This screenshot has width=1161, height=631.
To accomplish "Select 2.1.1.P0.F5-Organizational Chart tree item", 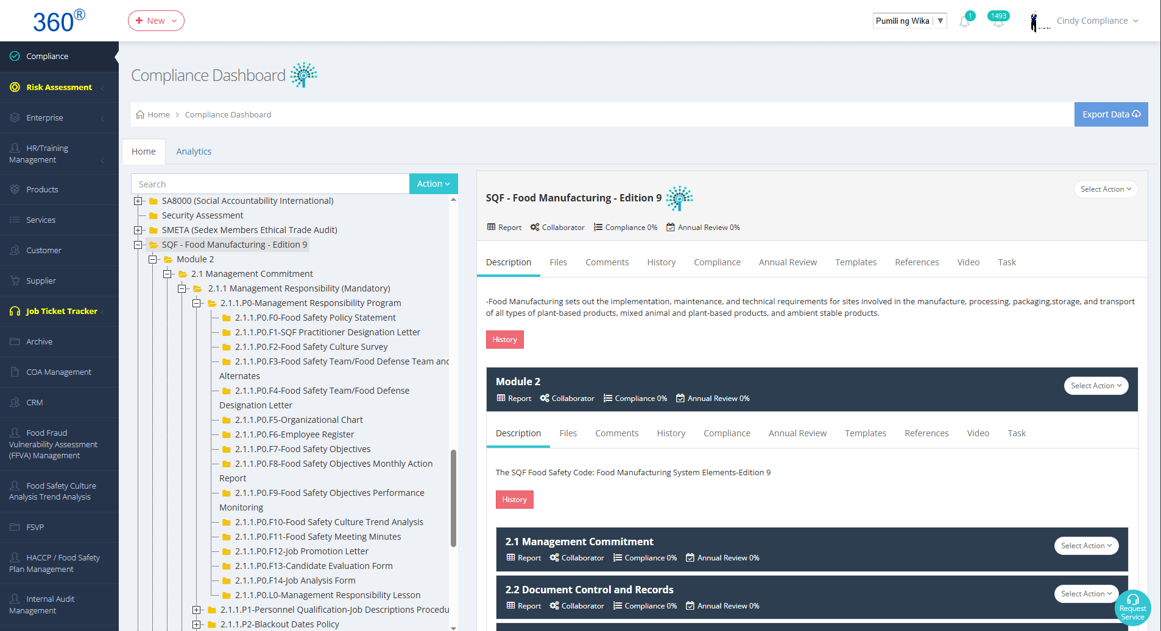I will [298, 420].
